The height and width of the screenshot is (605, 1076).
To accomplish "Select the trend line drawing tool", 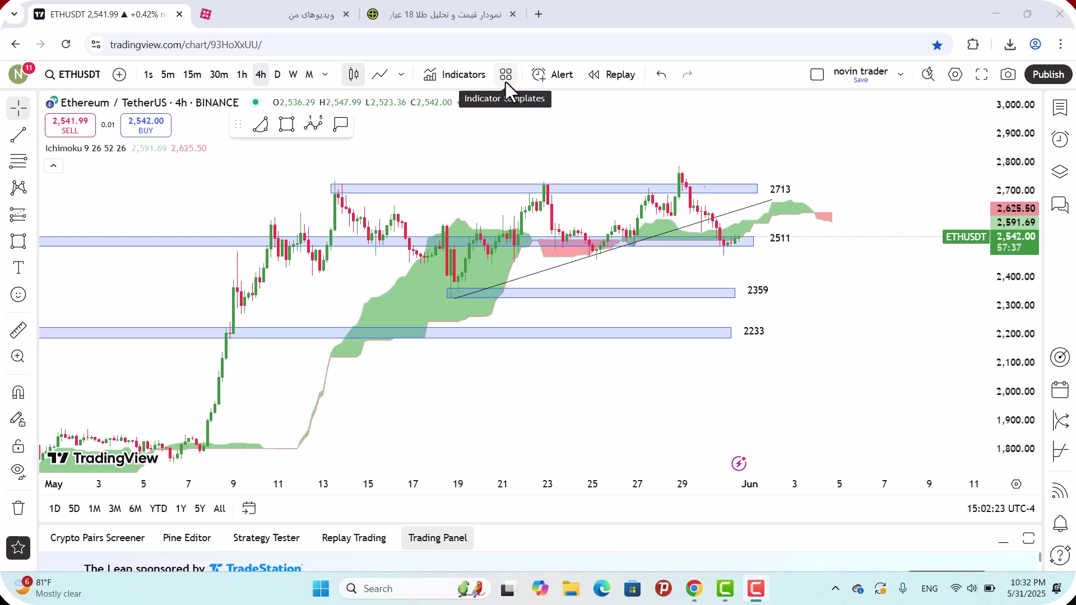I will point(18,134).
